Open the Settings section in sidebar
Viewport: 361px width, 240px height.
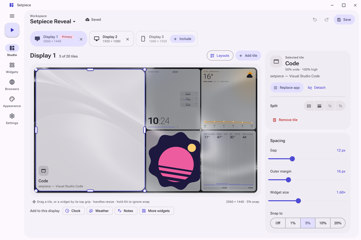pos(12,119)
